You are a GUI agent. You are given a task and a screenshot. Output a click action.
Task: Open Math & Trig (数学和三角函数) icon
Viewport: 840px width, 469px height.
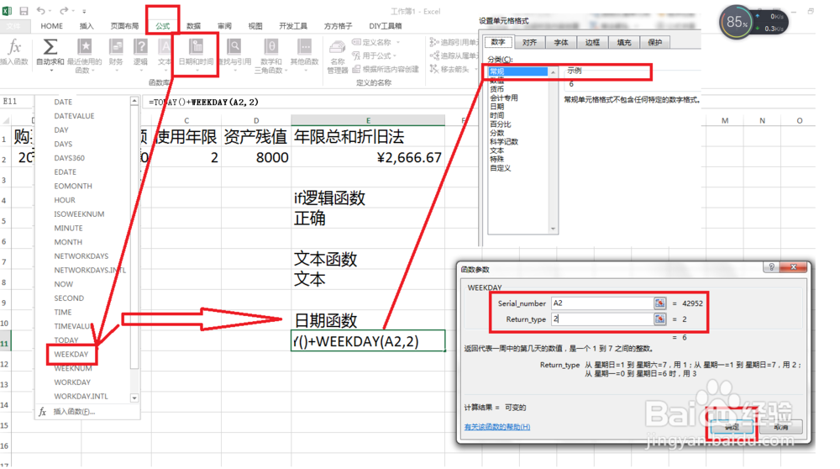(271, 46)
